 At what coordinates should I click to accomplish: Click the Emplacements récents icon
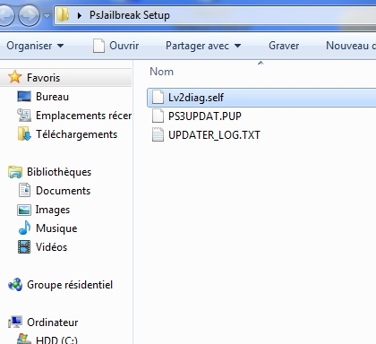(x=24, y=116)
